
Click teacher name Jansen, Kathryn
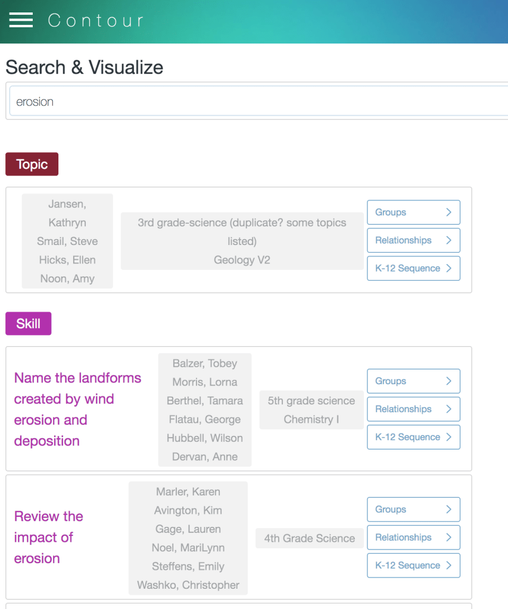point(67,214)
